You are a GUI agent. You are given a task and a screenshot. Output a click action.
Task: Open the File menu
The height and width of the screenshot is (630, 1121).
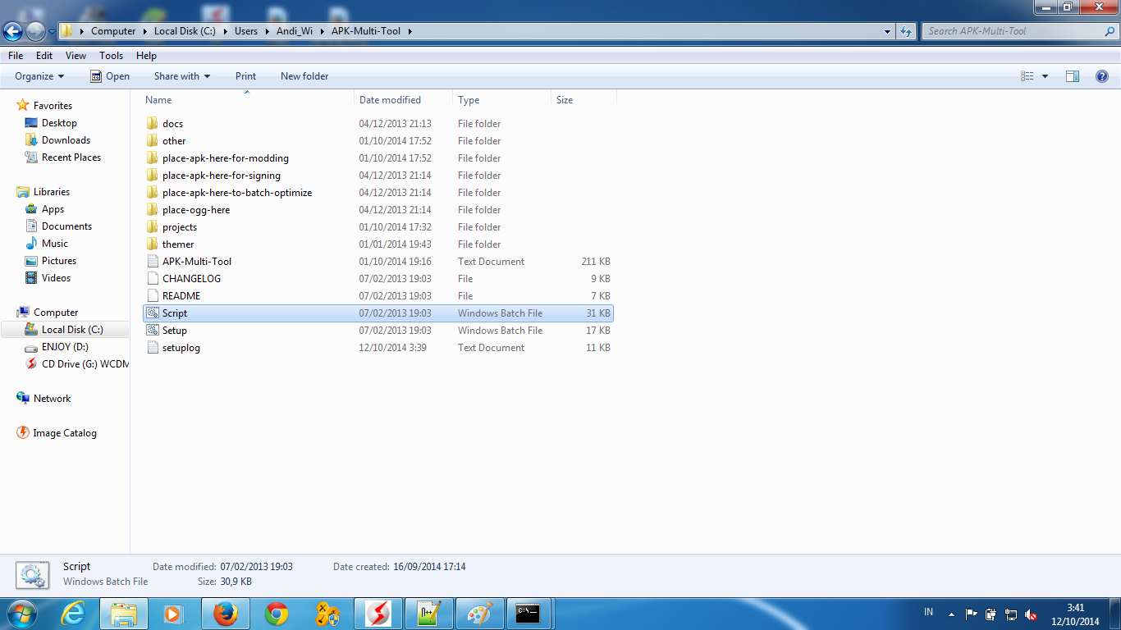pos(16,56)
